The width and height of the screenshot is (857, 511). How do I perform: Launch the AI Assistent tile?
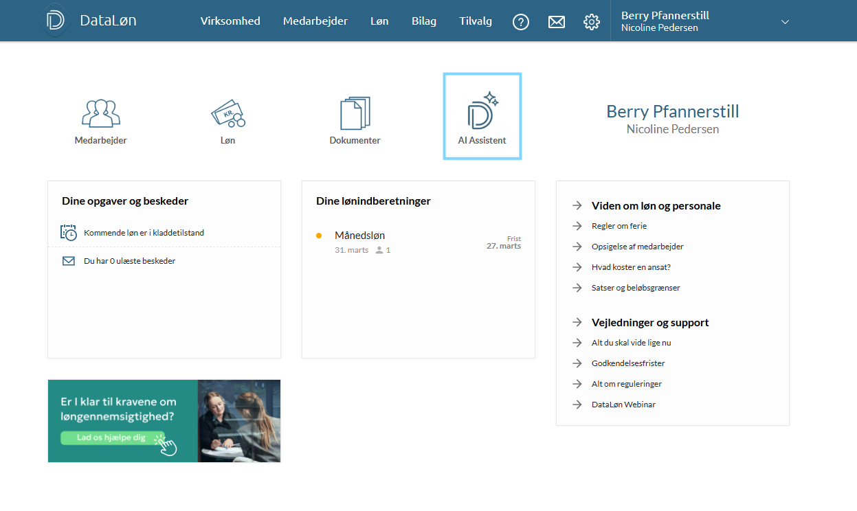(482, 117)
